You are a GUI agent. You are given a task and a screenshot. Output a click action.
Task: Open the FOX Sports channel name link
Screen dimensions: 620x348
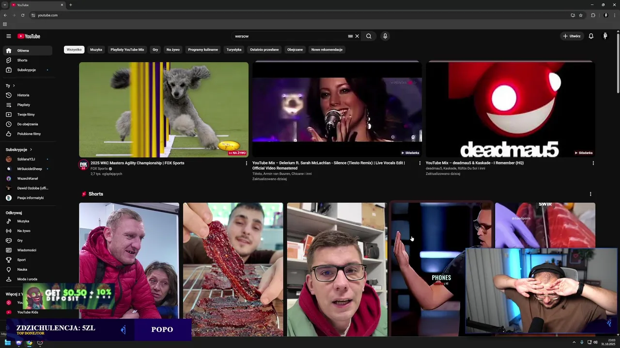pyautogui.click(x=99, y=169)
